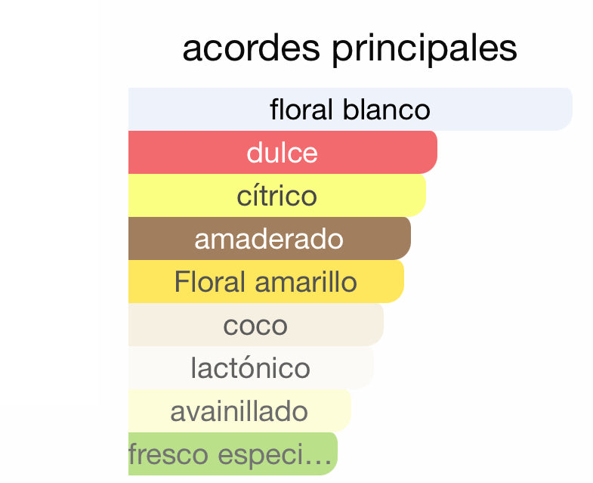Click the 'floral blanco' text label
This screenshot has width=593, height=483.
(350, 110)
